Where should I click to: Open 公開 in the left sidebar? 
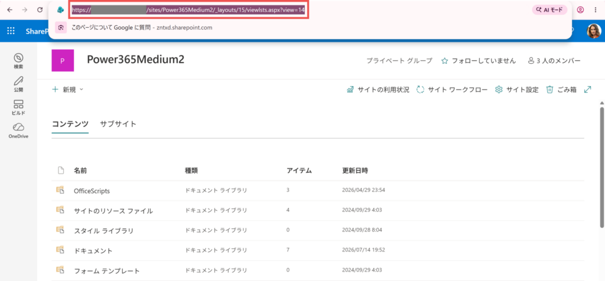[x=18, y=84]
